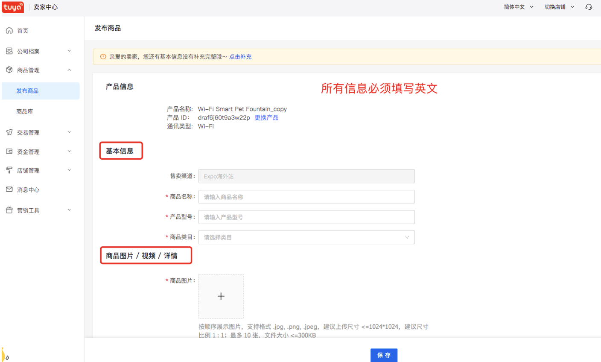Open the 切换店铺 store switcher dropdown

[x=560, y=7]
